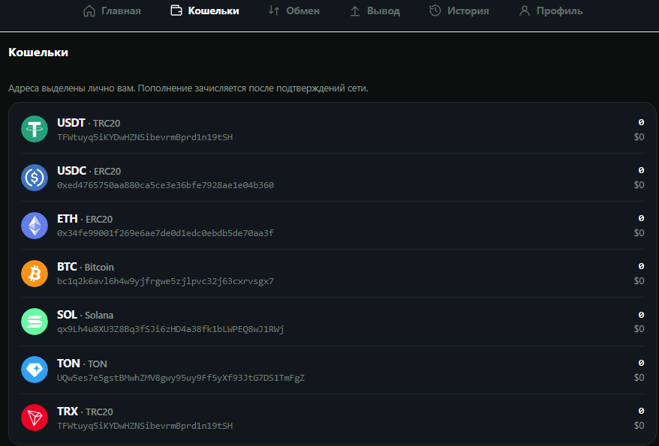The width and height of the screenshot is (659, 446).
Task: Select the USDT TRC20 wallet address
Action: (145, 137)
